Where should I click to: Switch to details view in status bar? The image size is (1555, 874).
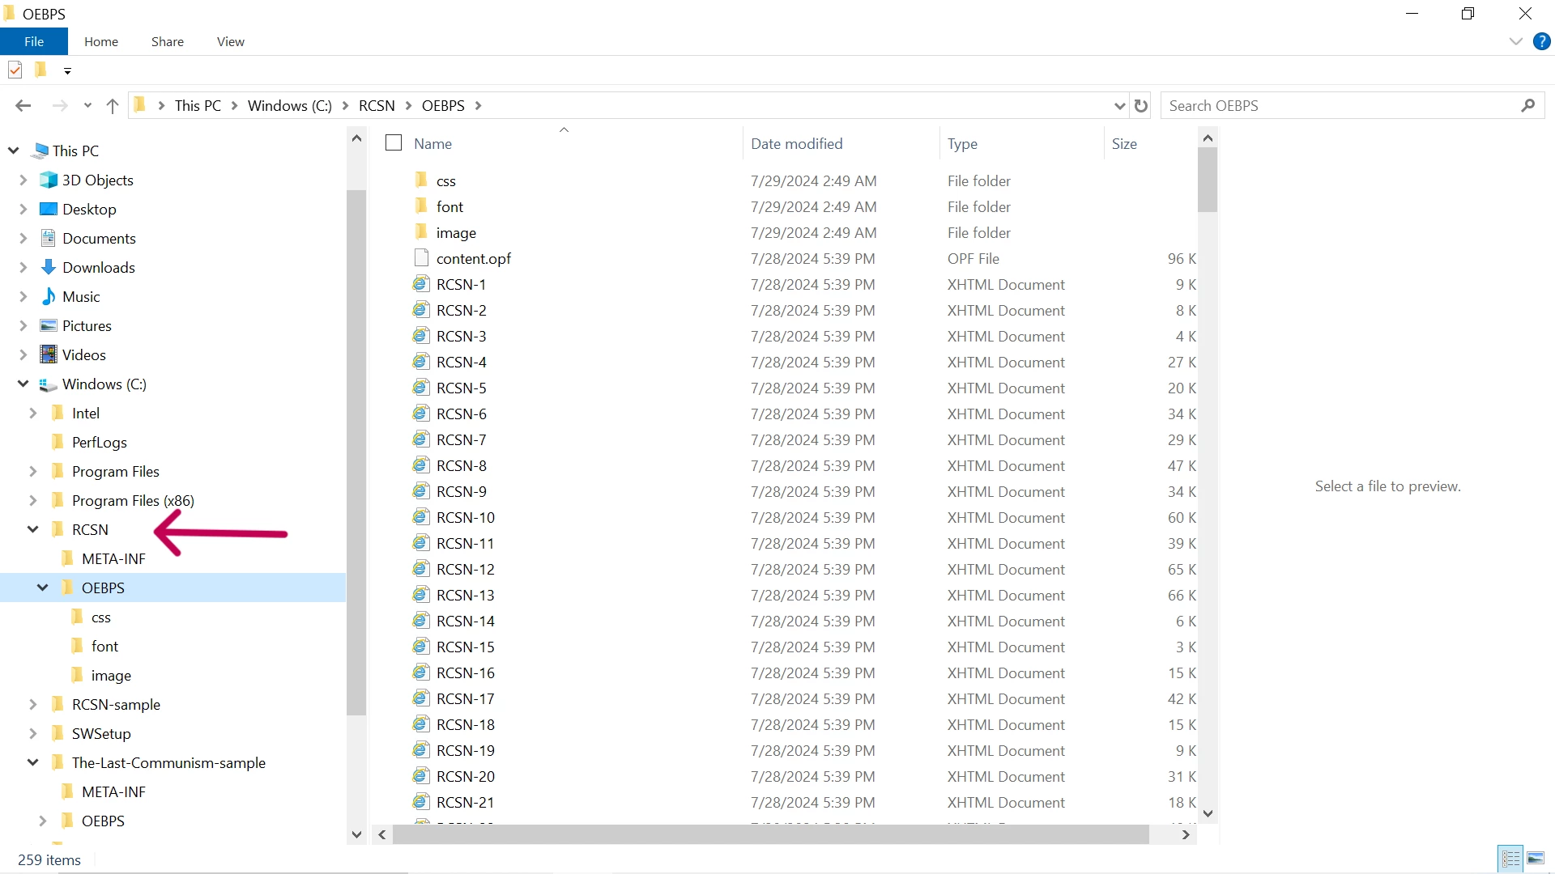[x=1510, y=859]
